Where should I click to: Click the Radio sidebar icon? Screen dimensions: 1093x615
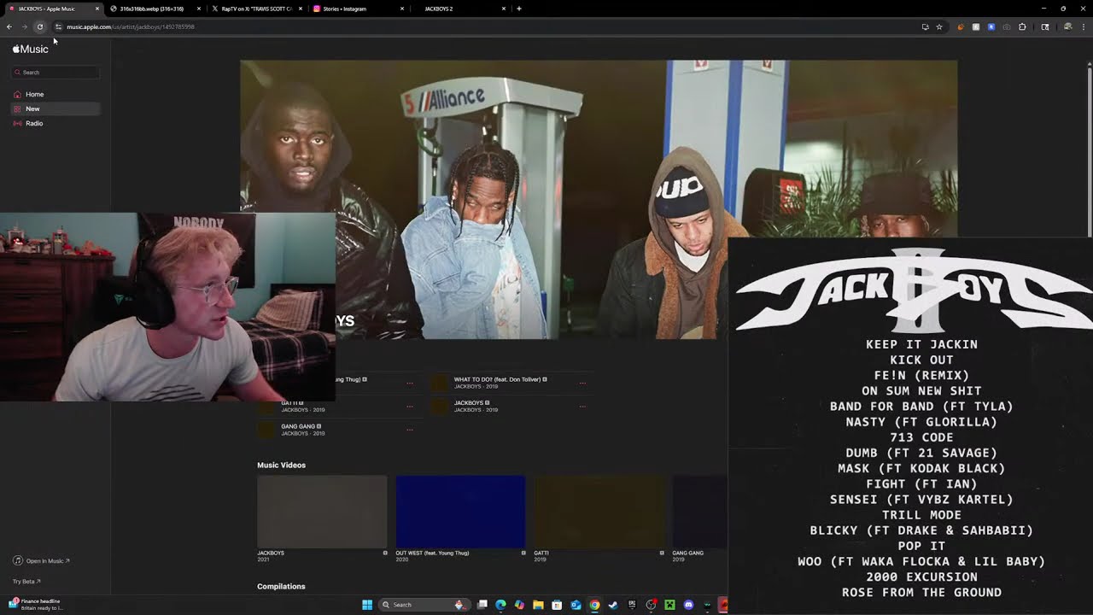(x=18, y=123)
